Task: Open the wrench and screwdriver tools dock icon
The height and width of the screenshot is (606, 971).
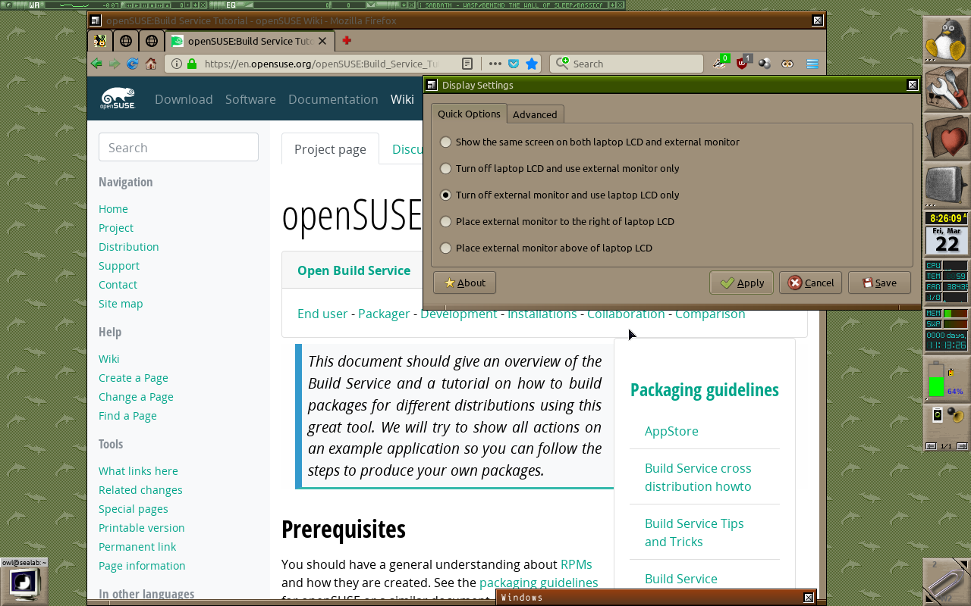Action: (x=946, y=88)
